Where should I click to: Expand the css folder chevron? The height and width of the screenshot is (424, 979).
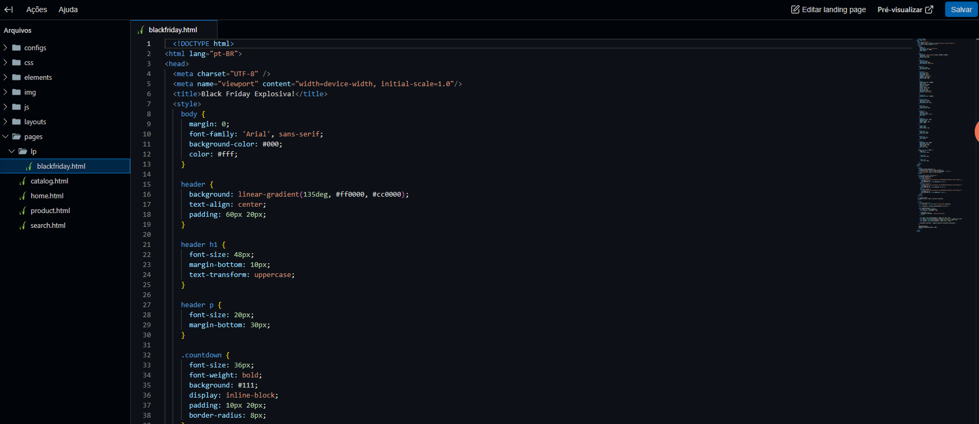coord(5,62)
